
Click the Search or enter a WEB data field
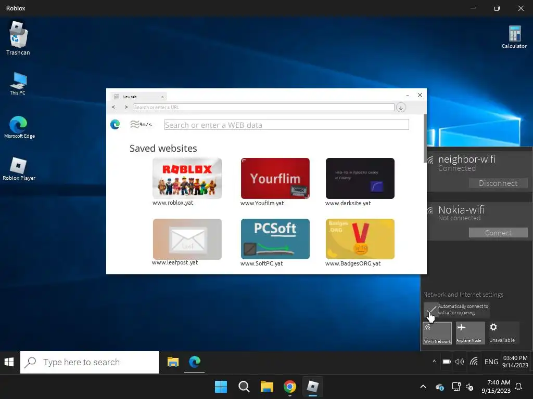click(287, 125)
